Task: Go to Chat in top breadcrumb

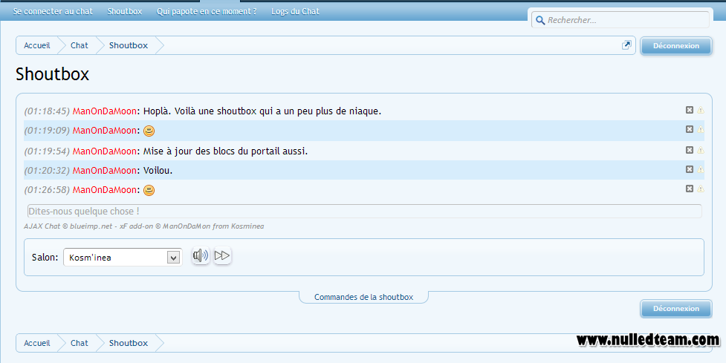Action: click(x=80, y=45)
